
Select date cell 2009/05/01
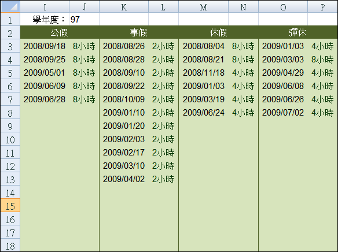[45, 73]
